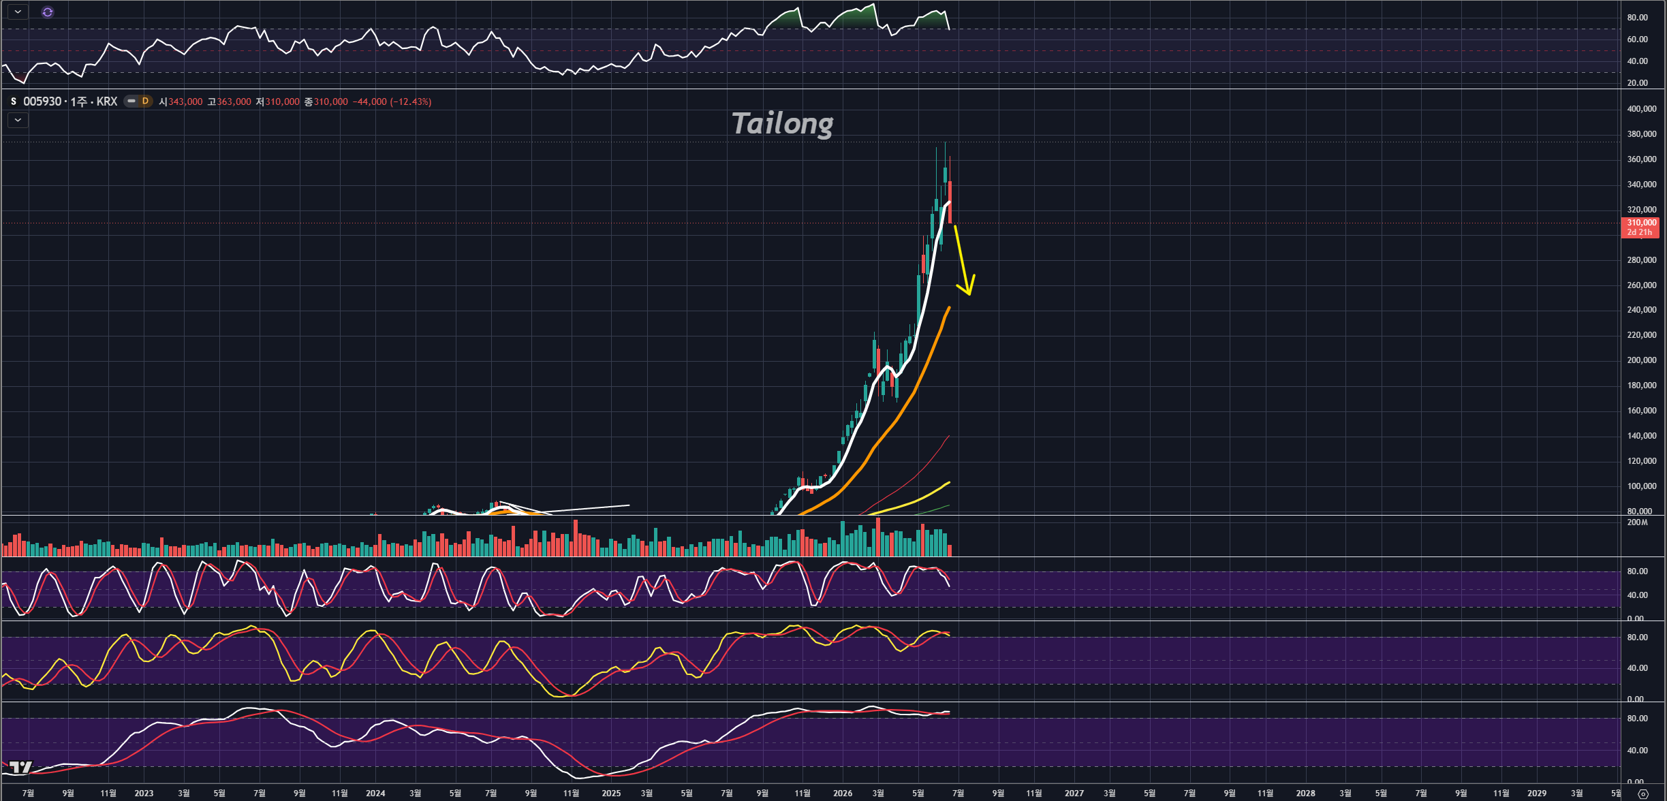Screen dimensions: 1667x801
Task: Click the 240,000 price axis label
Action: (1642, 310)
